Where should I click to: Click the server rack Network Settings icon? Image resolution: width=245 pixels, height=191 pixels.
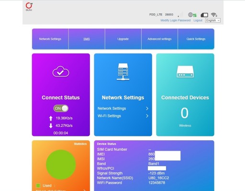tap(123, 72)
